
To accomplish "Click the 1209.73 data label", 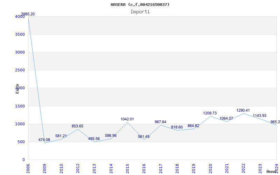I will point(210,113).
